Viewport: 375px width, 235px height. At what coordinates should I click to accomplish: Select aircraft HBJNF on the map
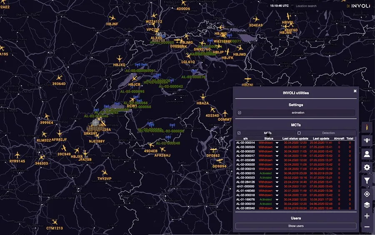(112, 18)
